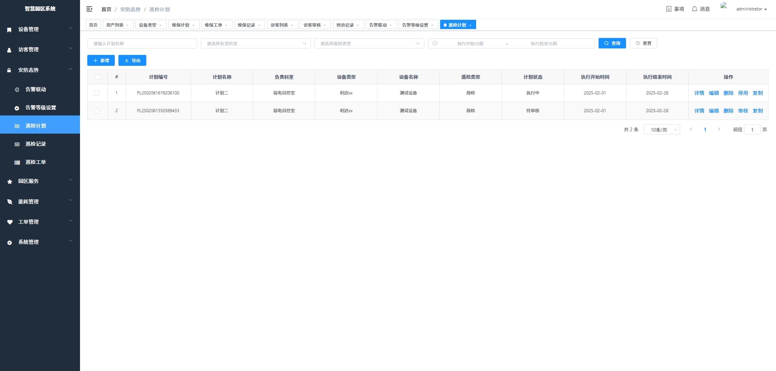
Task: Toggle the select-all checkbox in table header
Action: click(97, 77)
